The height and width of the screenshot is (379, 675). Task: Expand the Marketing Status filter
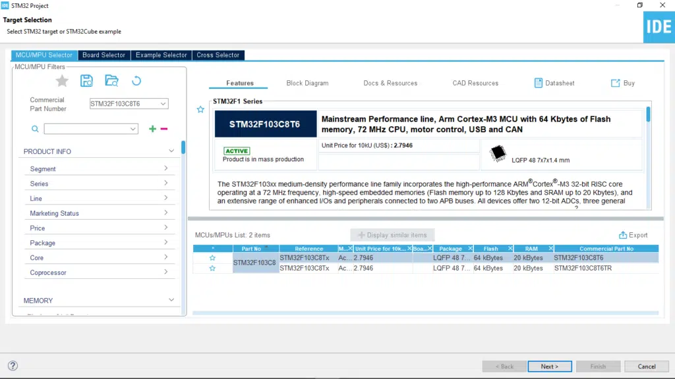(165, 213)
